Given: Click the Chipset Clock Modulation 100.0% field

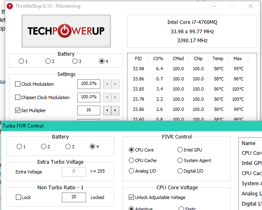Looking at the screenshot, I should click(89, 97).
